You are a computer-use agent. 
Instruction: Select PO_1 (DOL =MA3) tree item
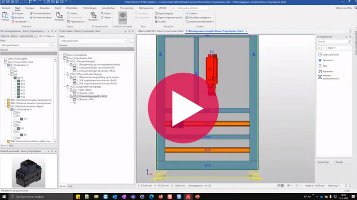tap(82, 90)
